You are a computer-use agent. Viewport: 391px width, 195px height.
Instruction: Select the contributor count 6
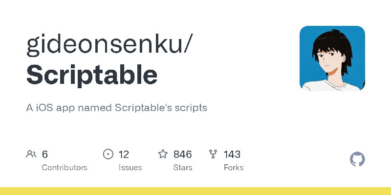click(x=44, y=155)
